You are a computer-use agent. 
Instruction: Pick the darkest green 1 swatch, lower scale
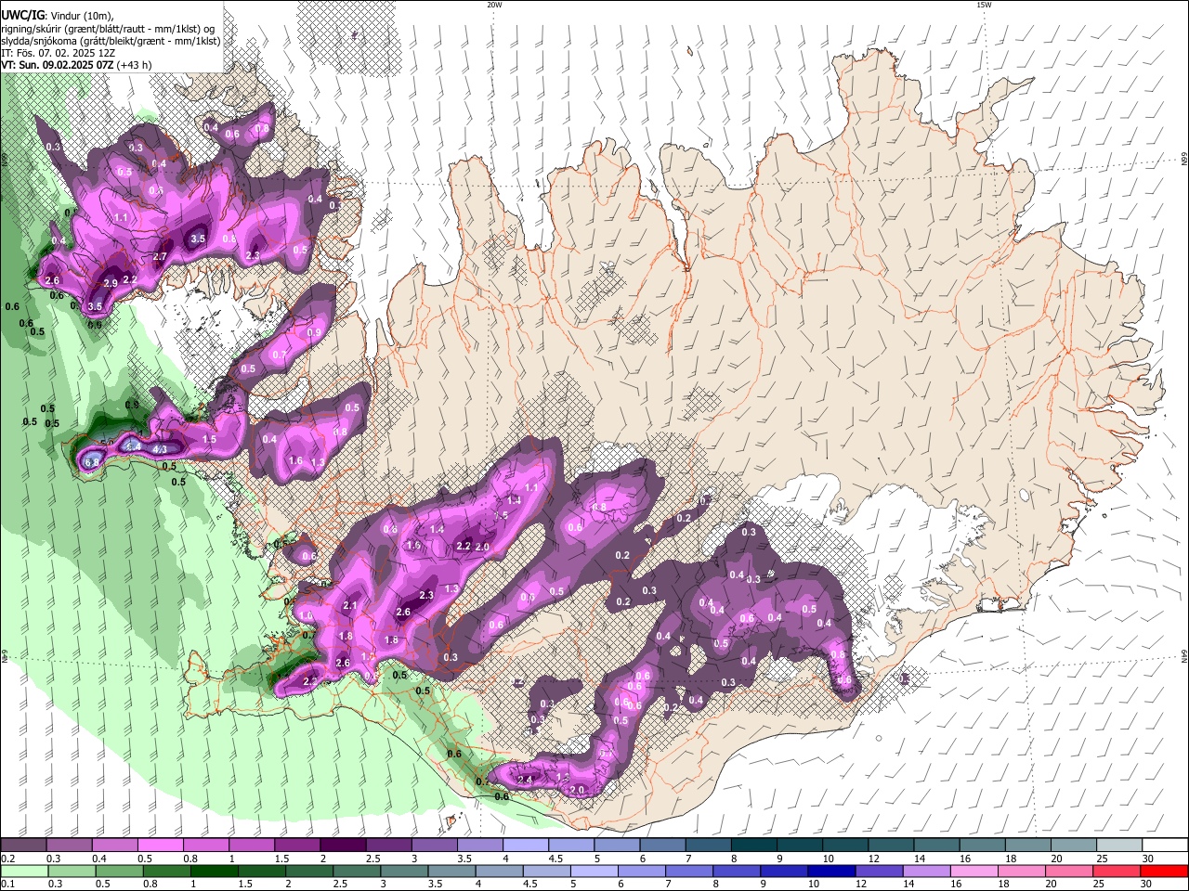pos(214,871)
